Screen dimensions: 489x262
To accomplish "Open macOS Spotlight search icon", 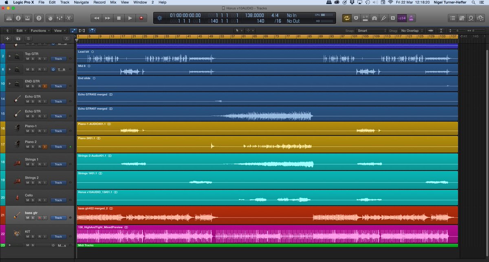I will pyautogui.click(x=474, y=2).
